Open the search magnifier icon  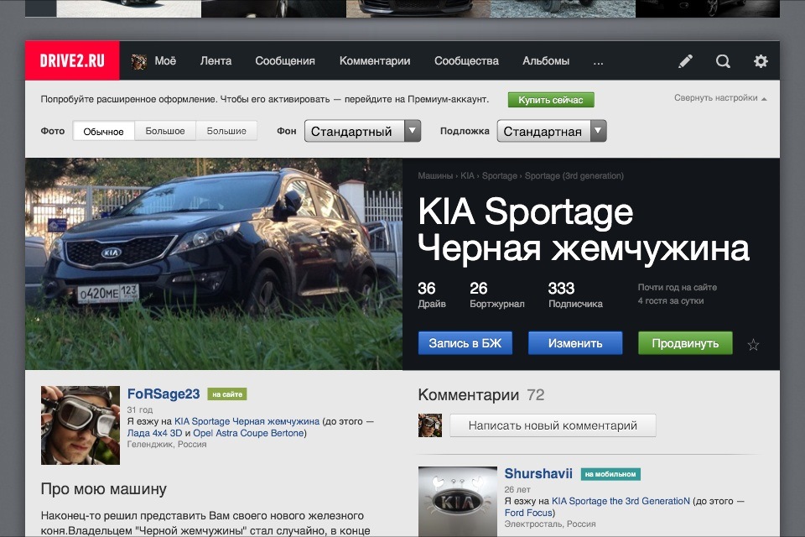click(x=723, y=61)
